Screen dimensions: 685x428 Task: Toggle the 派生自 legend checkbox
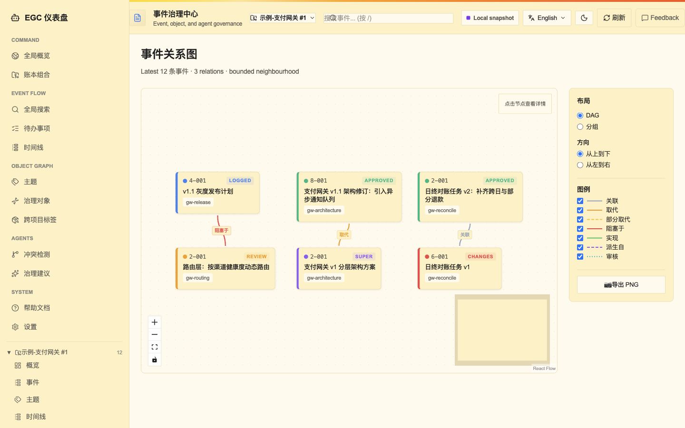(580, 247)
